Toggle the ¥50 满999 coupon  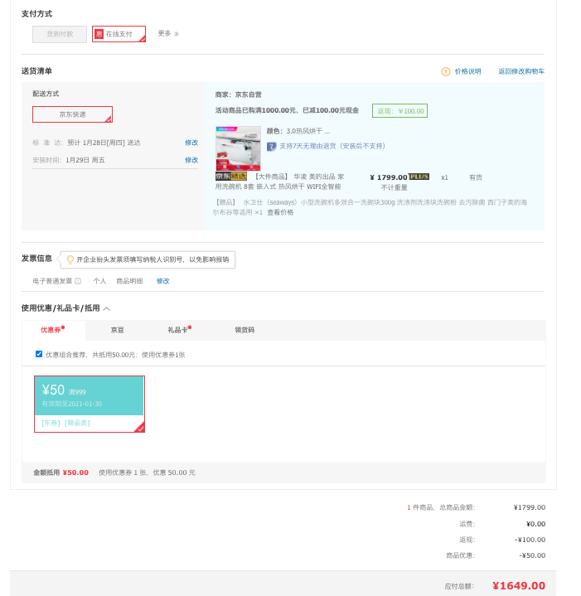pos(90,404)
